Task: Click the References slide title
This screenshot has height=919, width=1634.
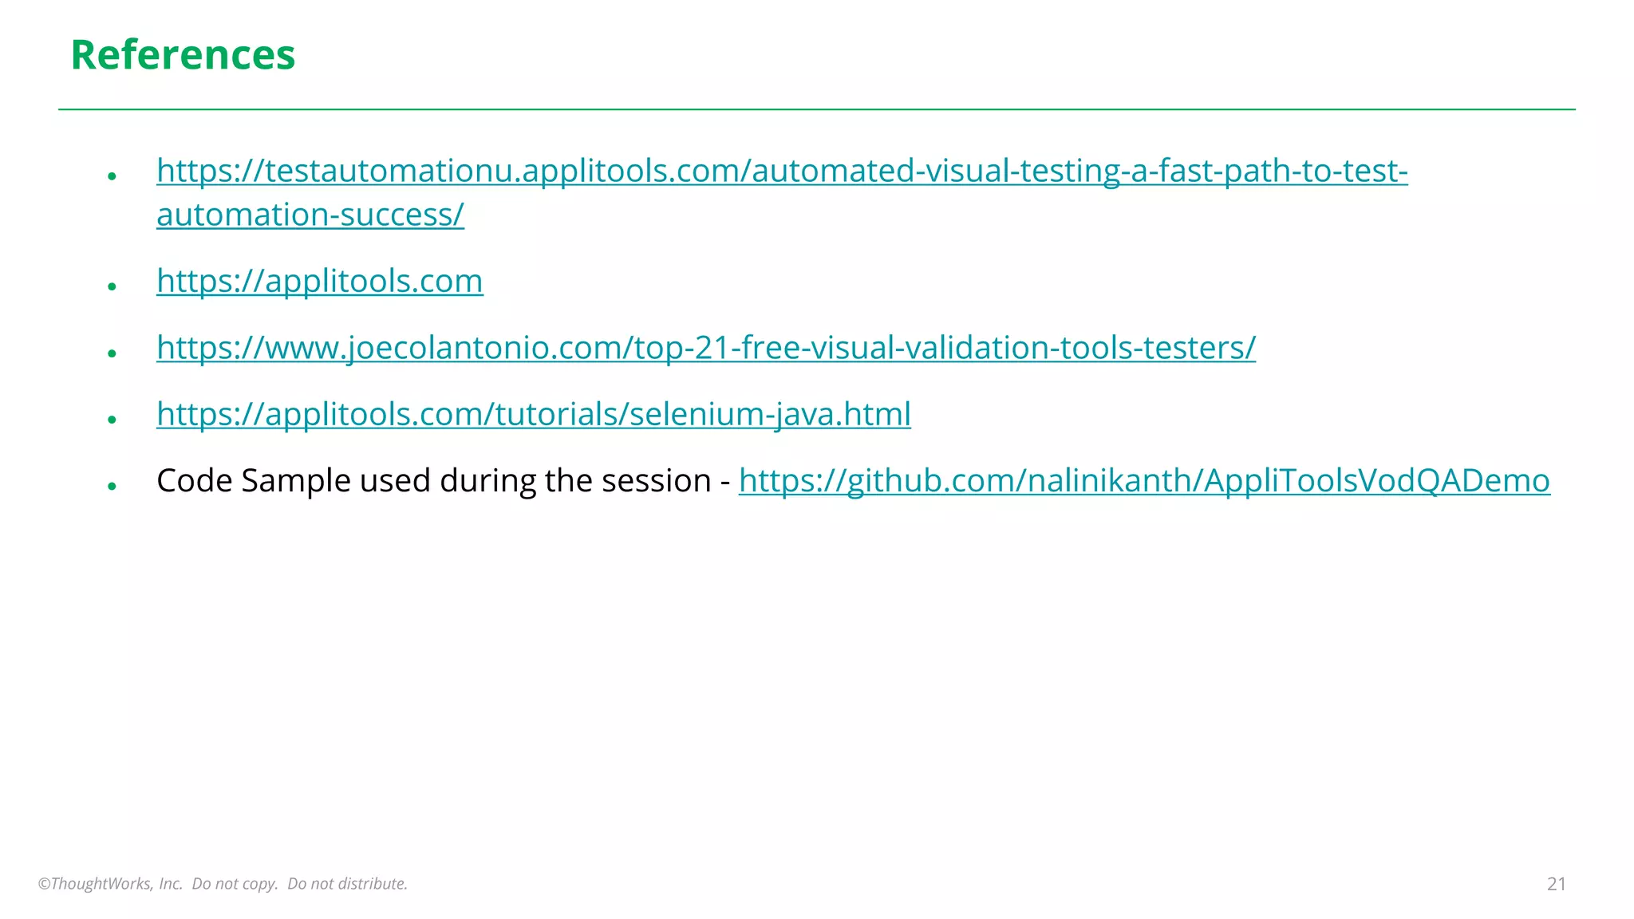Action: 183,55
